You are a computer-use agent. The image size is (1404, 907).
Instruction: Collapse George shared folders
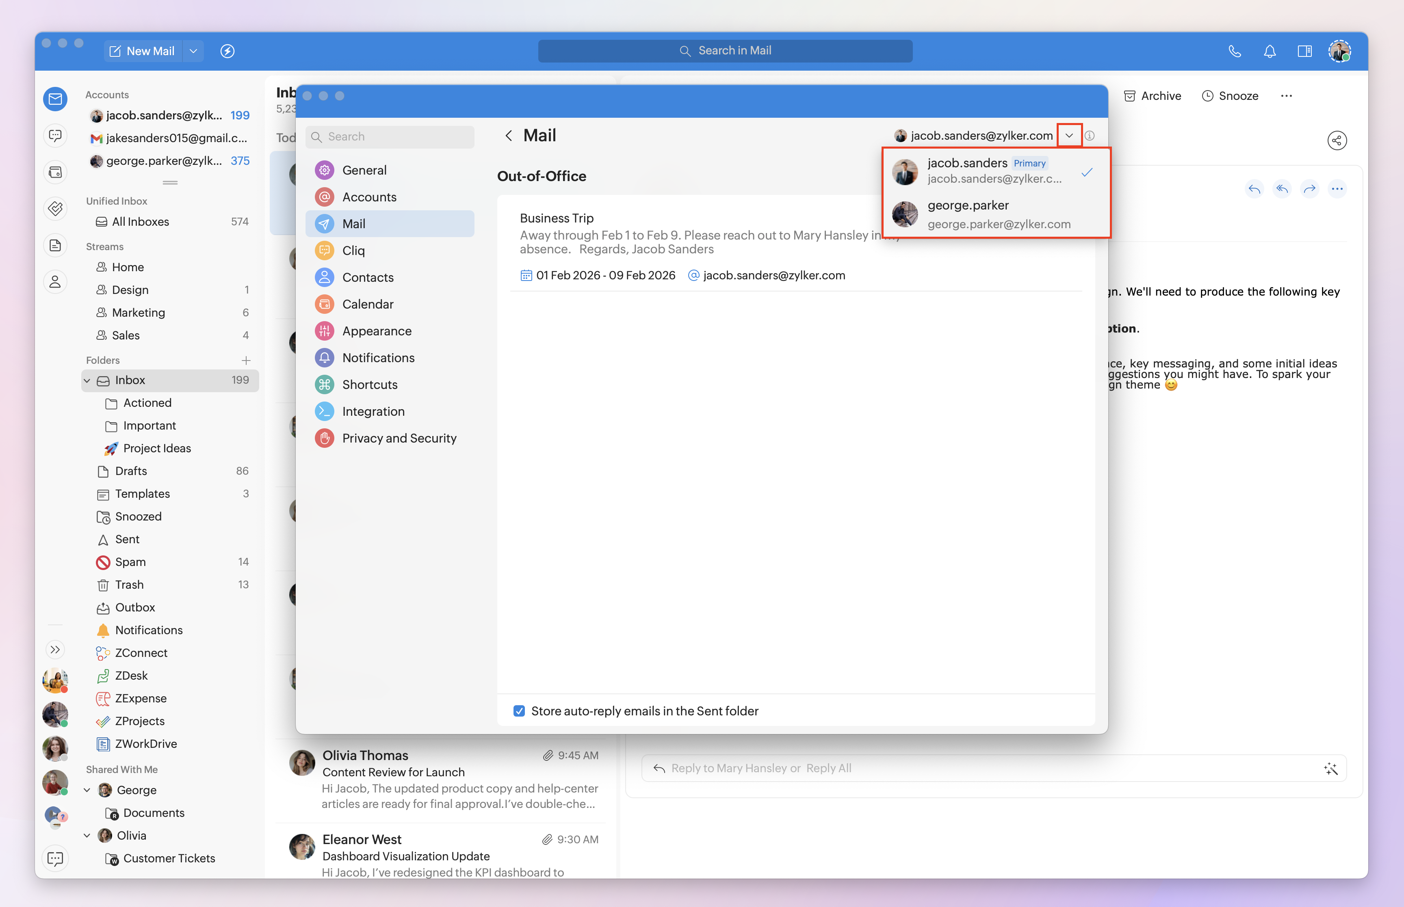pos(87,790)
